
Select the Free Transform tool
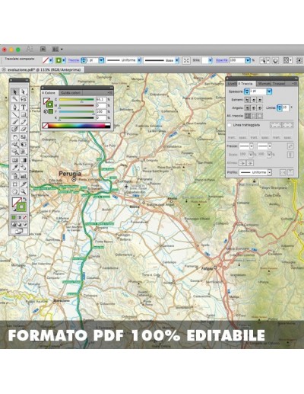click(24, 145)
